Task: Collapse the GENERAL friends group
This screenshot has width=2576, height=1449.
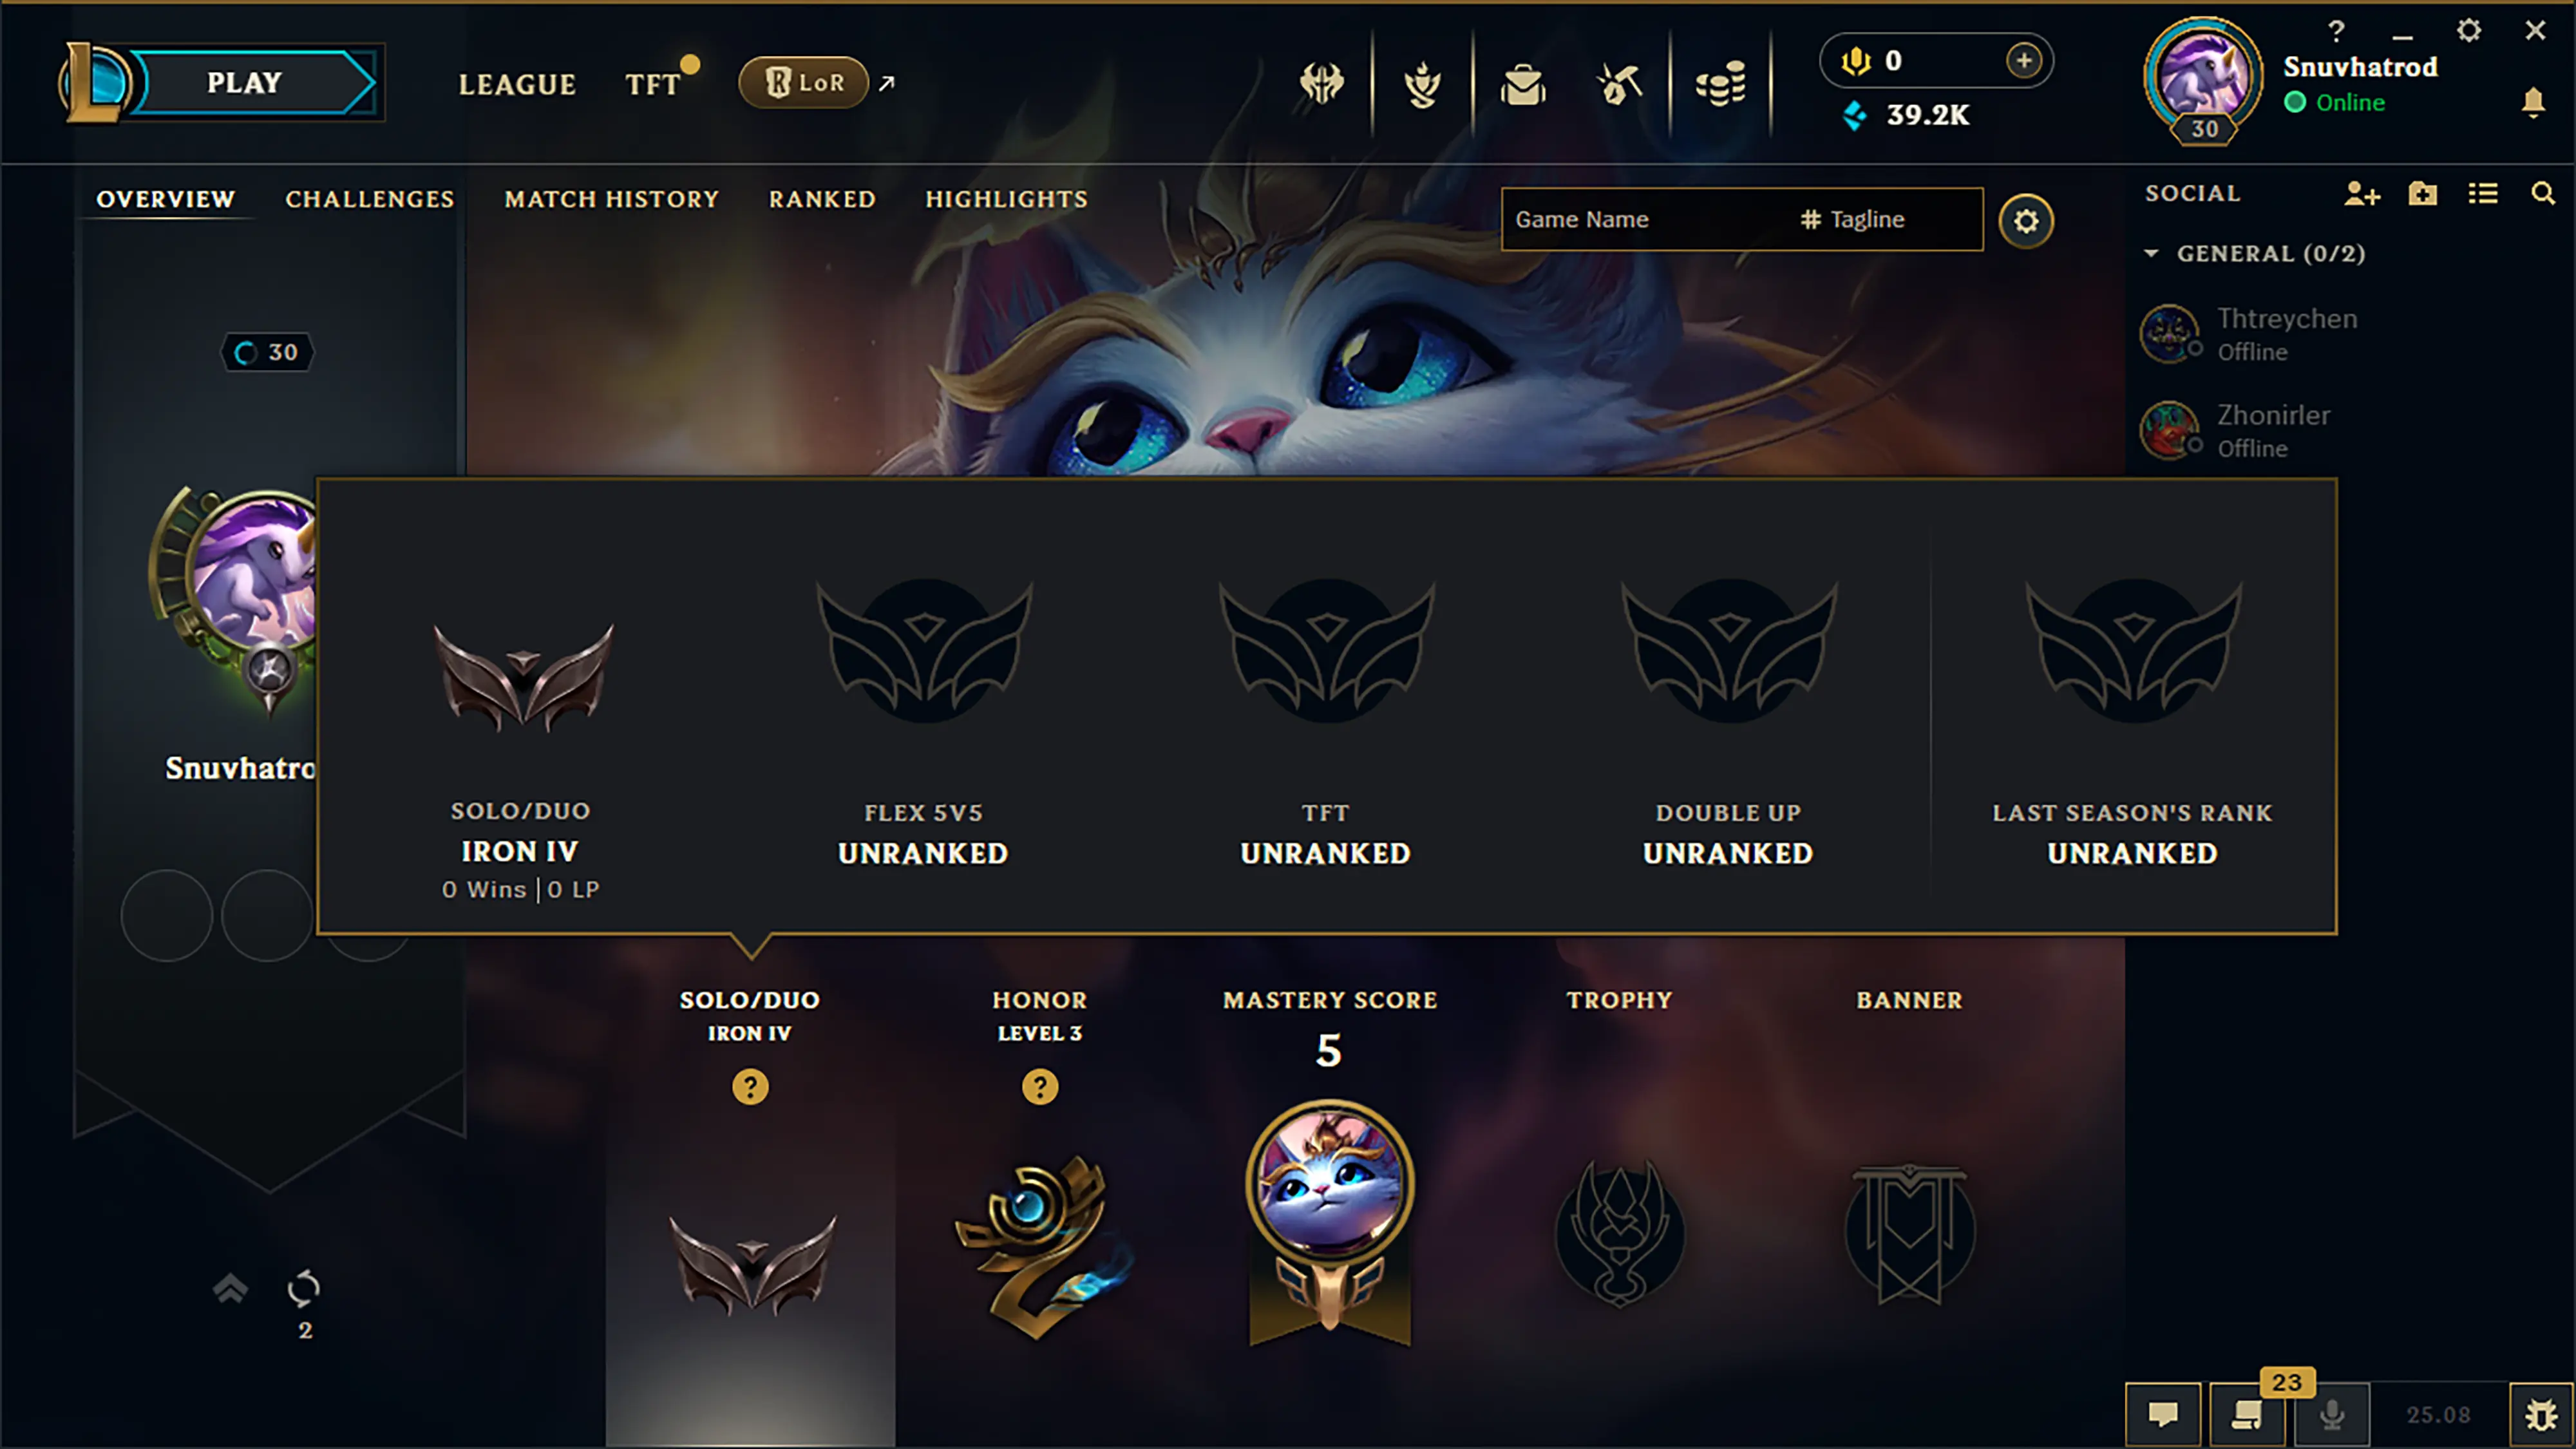Action: tap(2150, 254)
